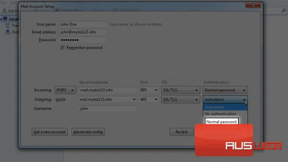Click the Username field containing john

tap(108, 108)
